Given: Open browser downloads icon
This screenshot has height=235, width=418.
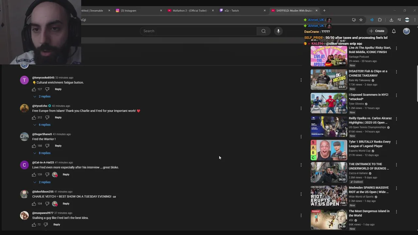Looking at the screenshot, I should click(391, 20).
